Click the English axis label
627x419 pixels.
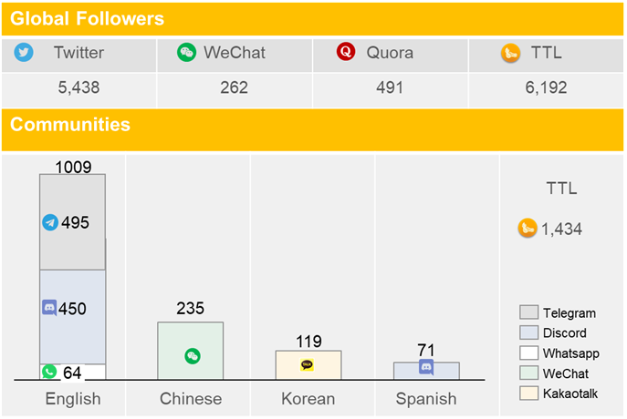pos(73,399)
